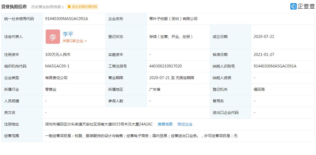Click the 人员规模 label

pyautogui.click(x=11, y=101)
